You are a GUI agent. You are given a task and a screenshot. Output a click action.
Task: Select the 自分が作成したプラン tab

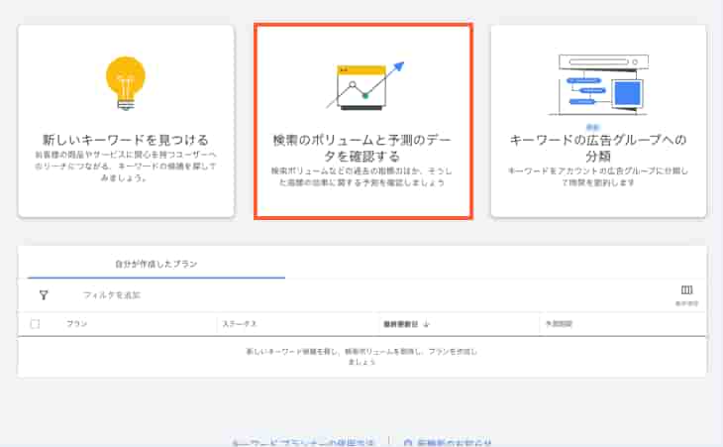coord(156,264)
